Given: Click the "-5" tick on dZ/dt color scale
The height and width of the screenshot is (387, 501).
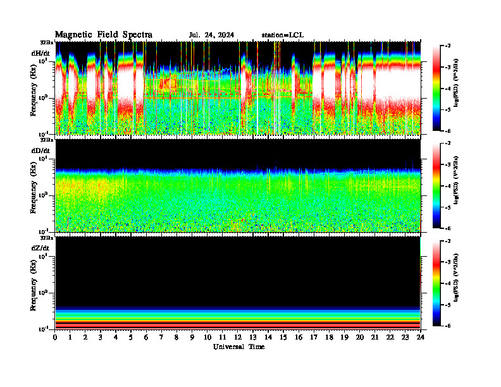Looking at the screenshot, I should pos(448,305).
